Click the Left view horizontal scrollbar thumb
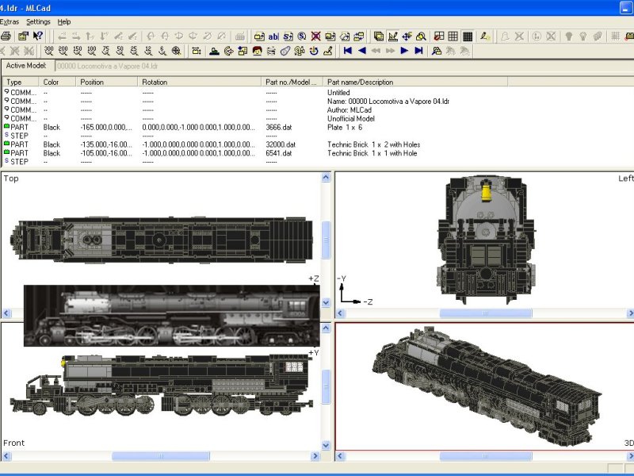 [486, 313]
